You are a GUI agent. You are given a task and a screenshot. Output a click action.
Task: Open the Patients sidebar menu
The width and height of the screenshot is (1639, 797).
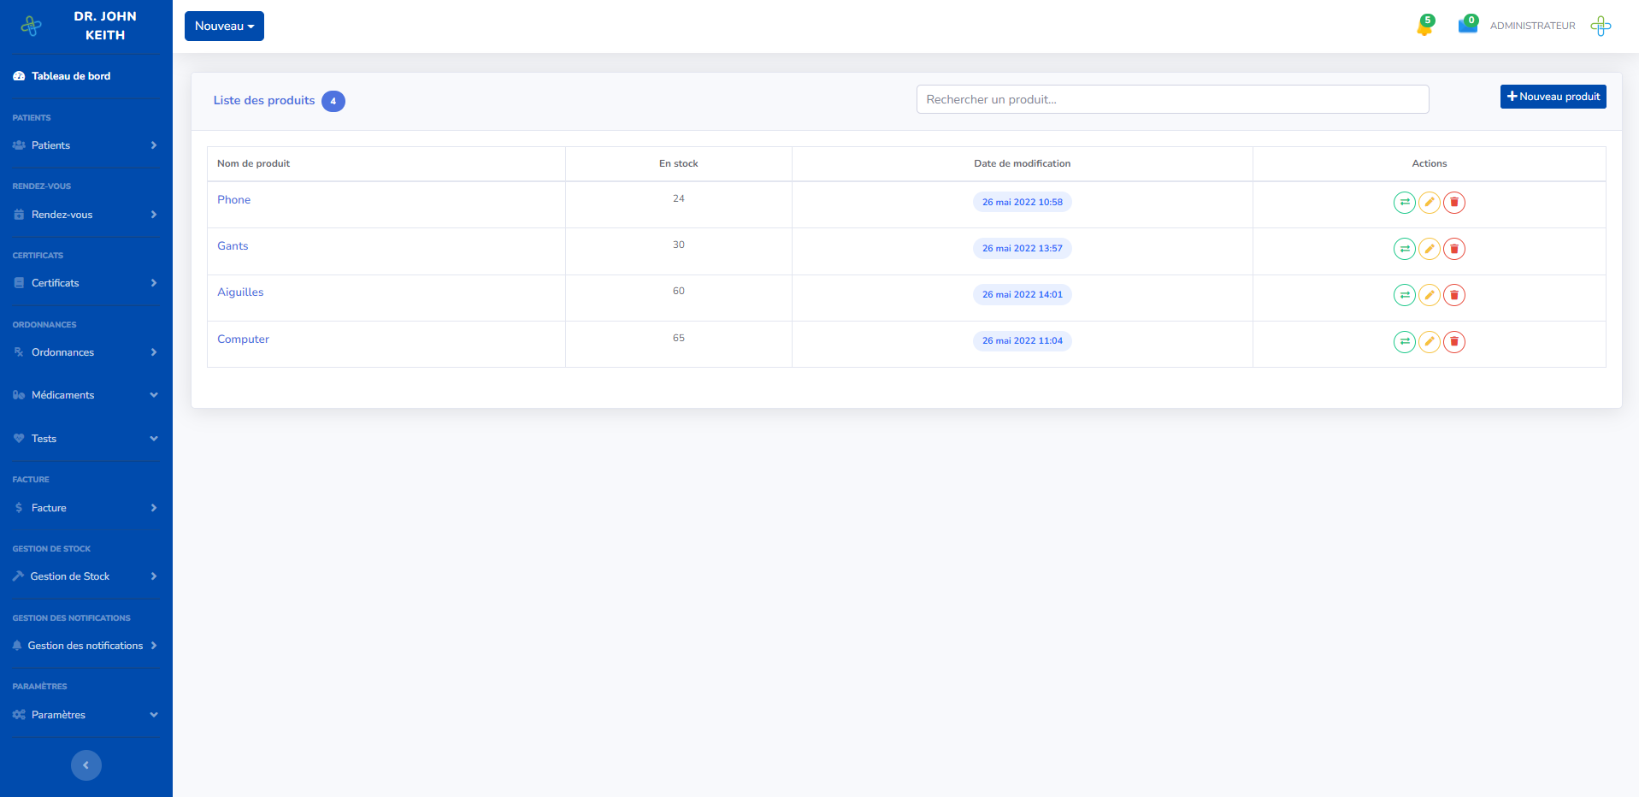pyautogui.click(x=85, y=145)
